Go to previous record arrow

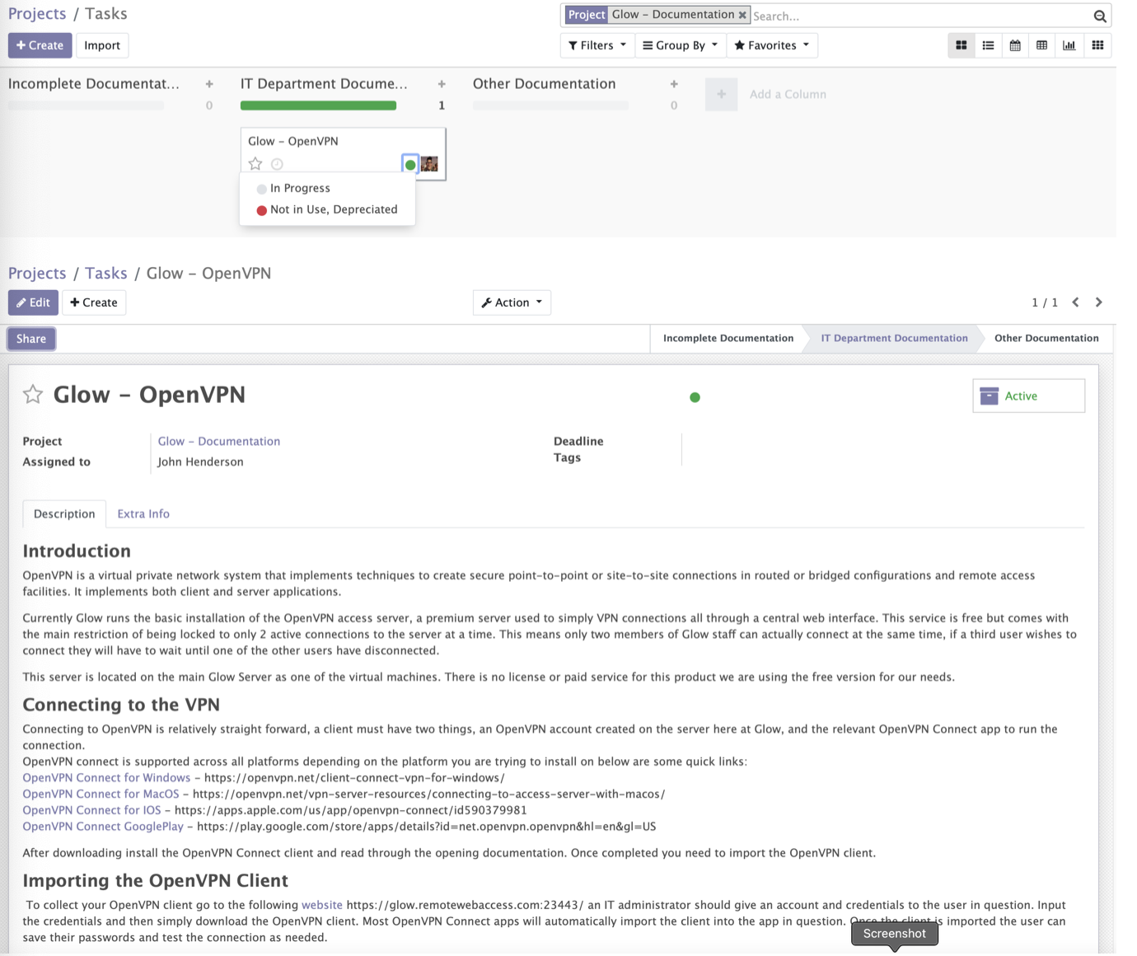pyautogui.click(x=1076, y=302)
